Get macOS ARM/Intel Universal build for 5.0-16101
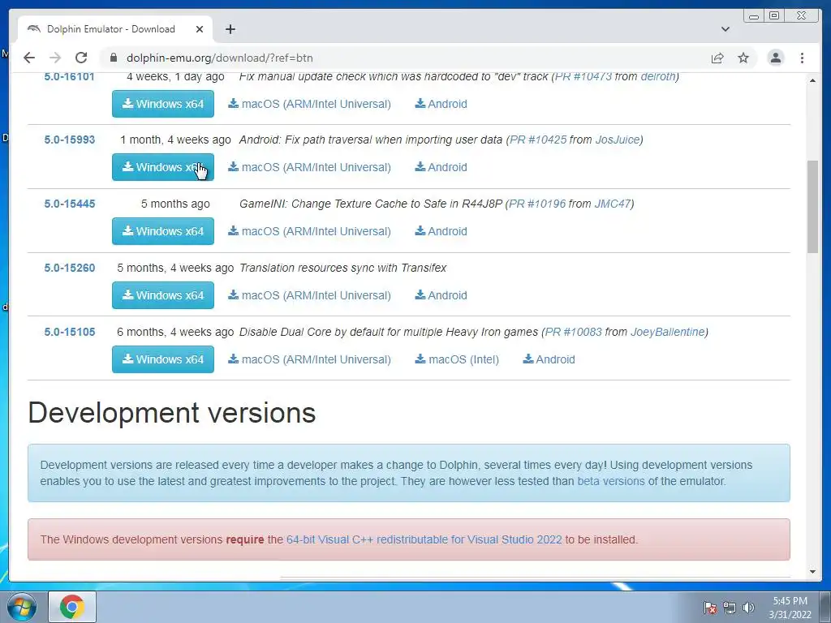The height and width of the screenshot is (623, 831). click(309, 104)
